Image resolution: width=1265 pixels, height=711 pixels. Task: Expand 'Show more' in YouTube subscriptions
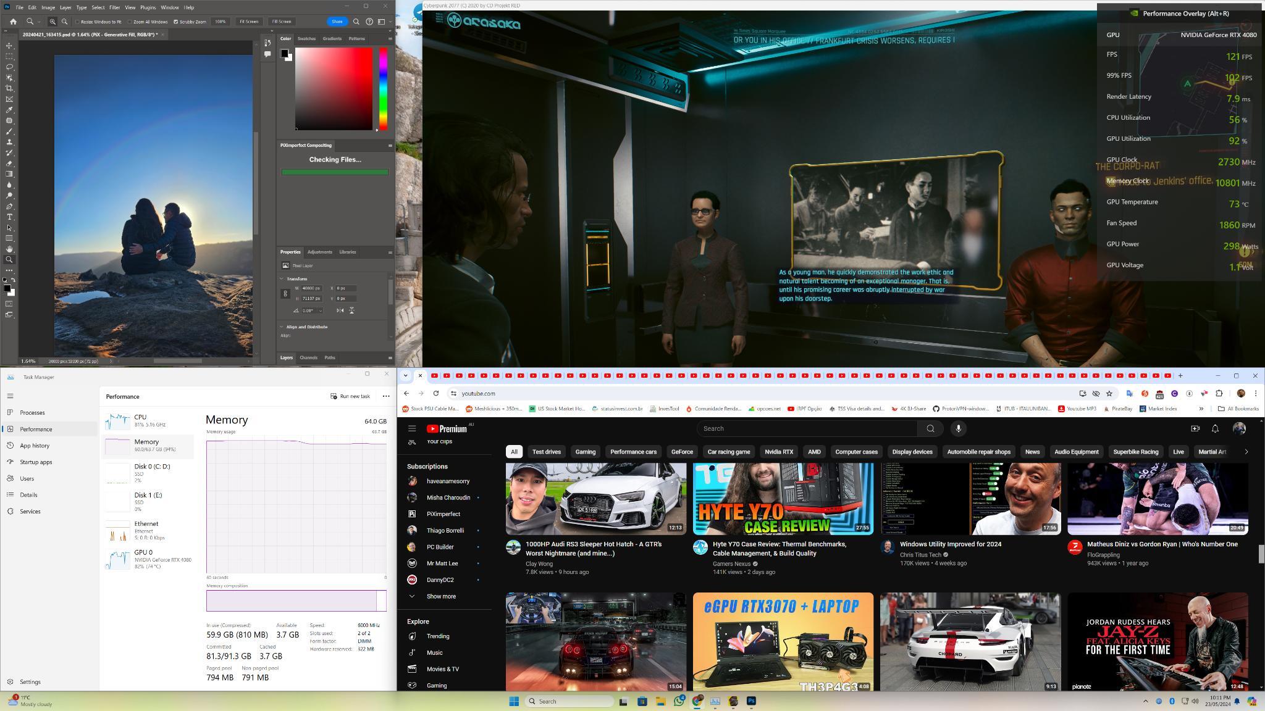[x=441, y=596]
